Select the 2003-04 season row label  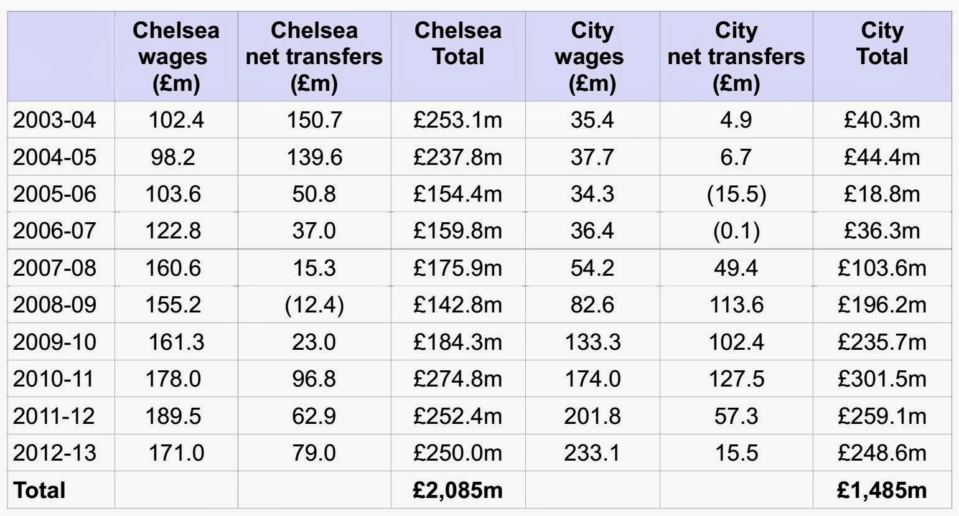point(55,120)
